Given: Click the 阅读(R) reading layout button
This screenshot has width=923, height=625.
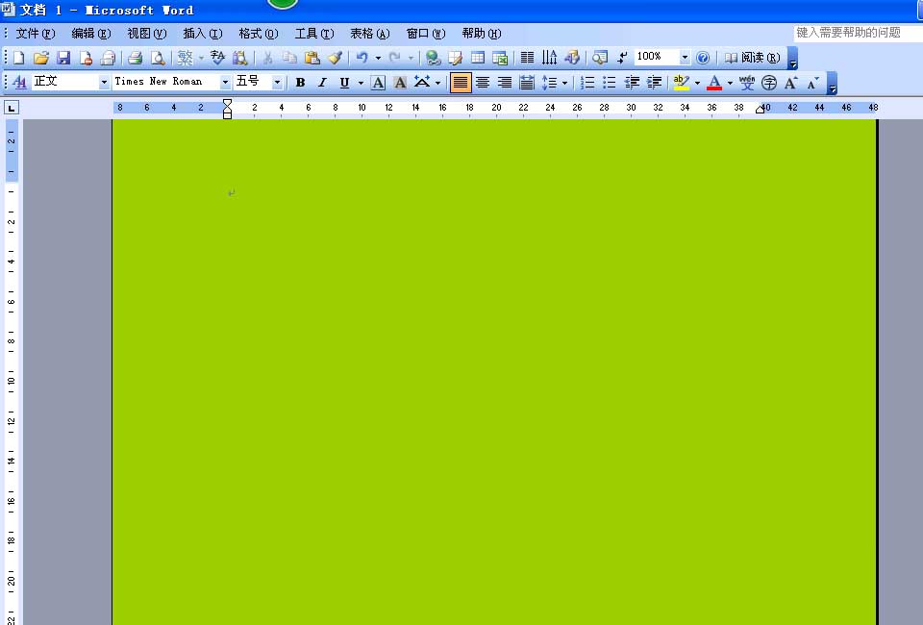Looking at the screenshot, I should pos(752,58).
